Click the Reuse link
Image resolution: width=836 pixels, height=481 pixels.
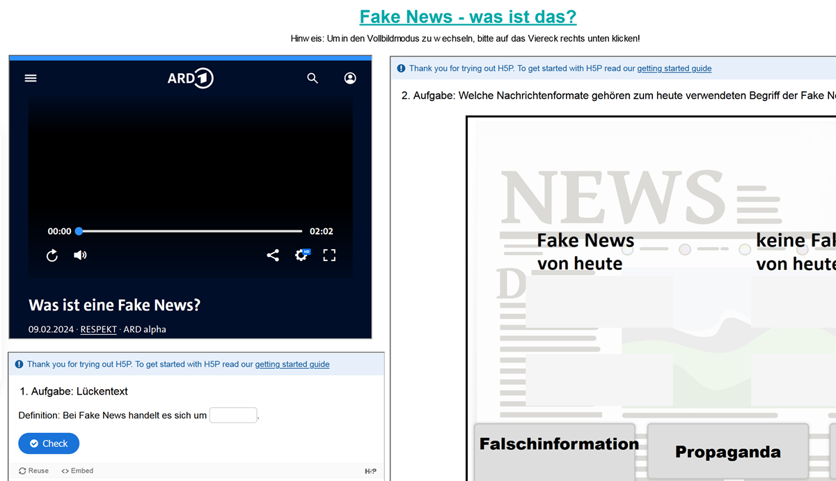33,471
